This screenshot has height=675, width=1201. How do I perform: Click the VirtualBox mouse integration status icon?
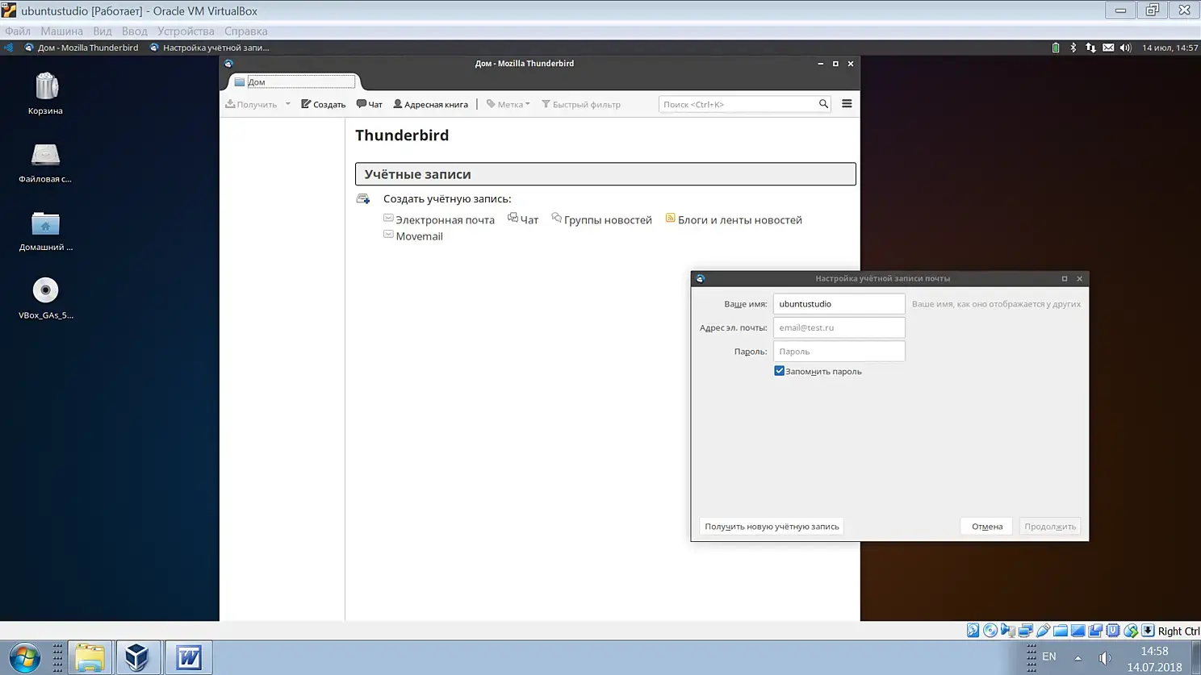1131,631
